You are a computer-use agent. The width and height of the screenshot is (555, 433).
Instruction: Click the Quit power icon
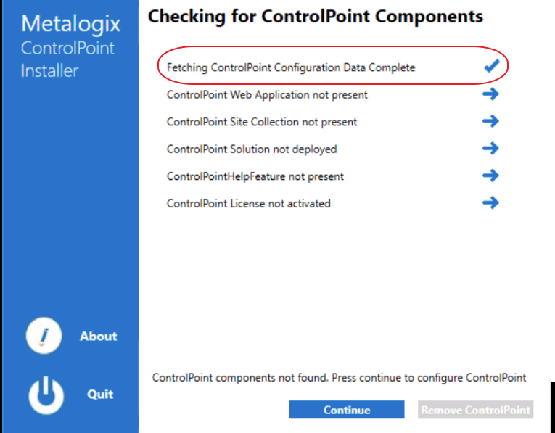[46, 395]
